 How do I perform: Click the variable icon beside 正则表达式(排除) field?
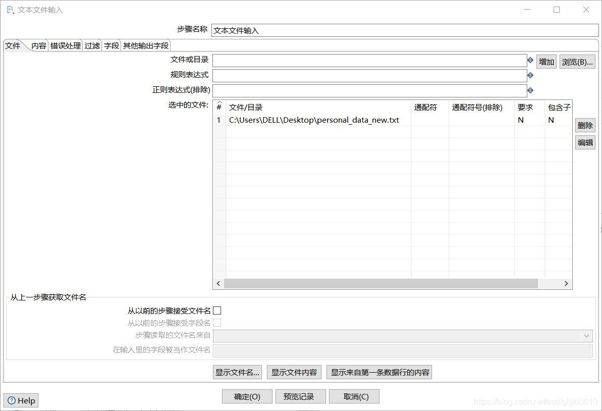pyautogui.click(x=530, y=90)
